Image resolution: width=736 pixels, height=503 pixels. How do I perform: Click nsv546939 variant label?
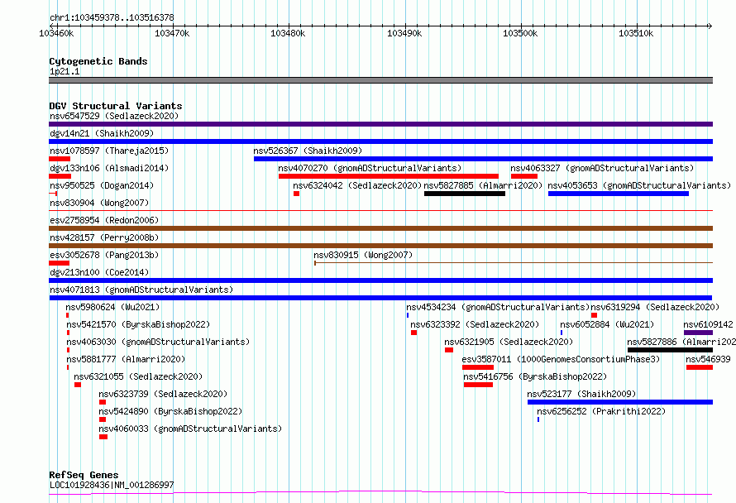pos(709,359)
